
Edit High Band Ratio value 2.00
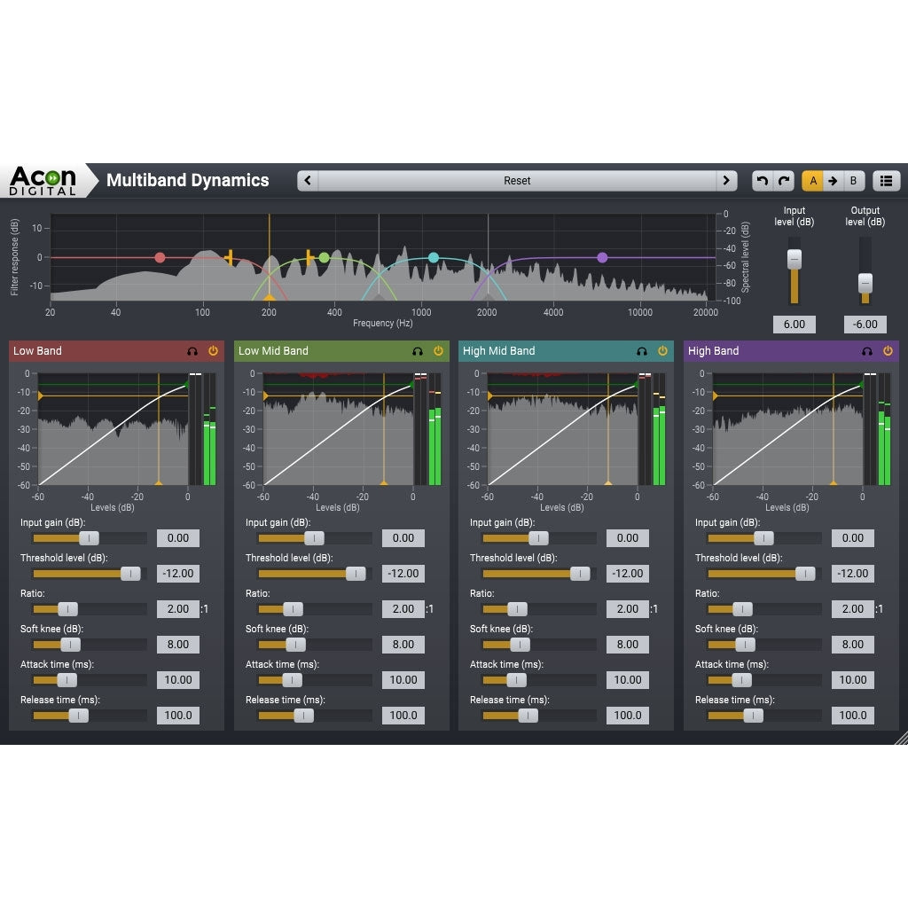[853, 608]
